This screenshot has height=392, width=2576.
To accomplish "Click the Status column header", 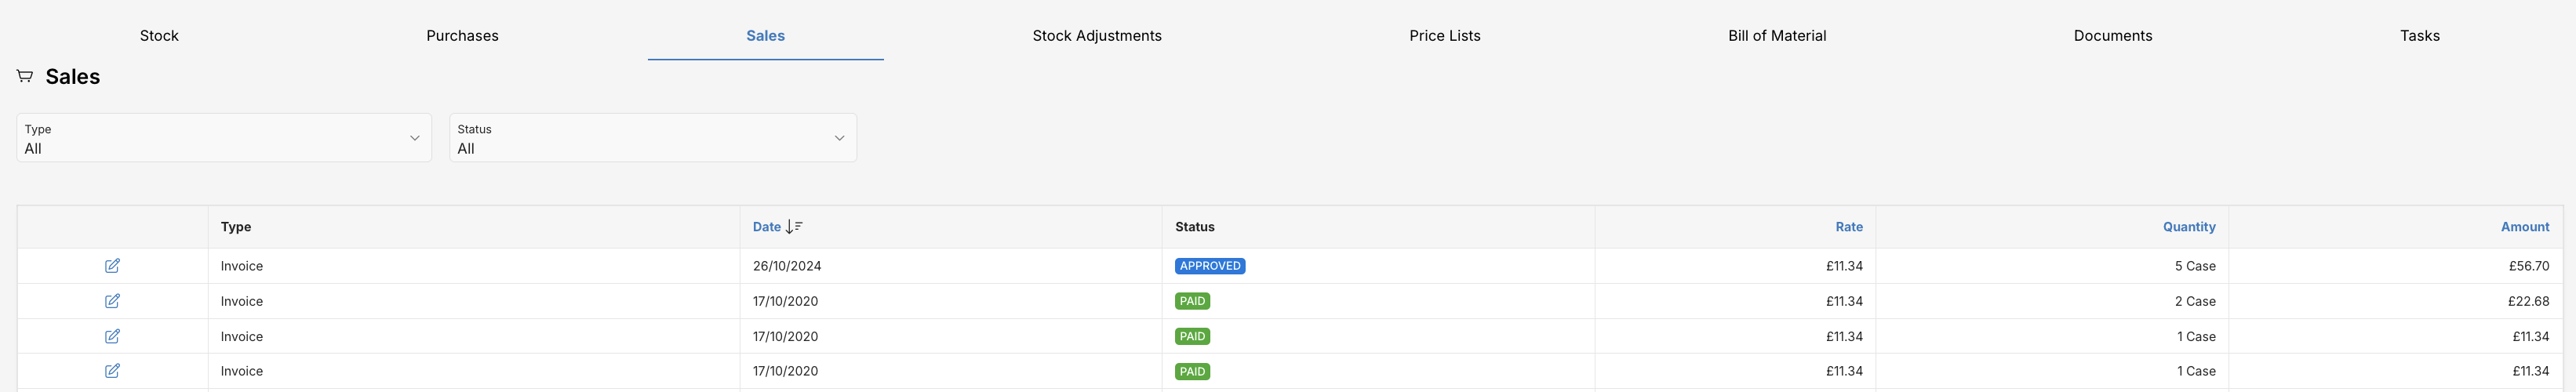I will pyautogui.click(x=1195, y=227).
